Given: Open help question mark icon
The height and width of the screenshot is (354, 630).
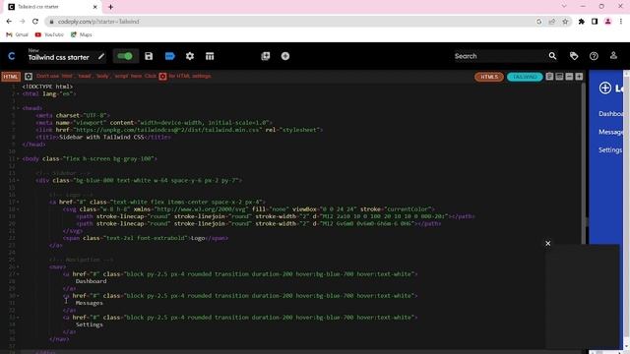Looking at the screenshot, I should click(x=594, y=56).
